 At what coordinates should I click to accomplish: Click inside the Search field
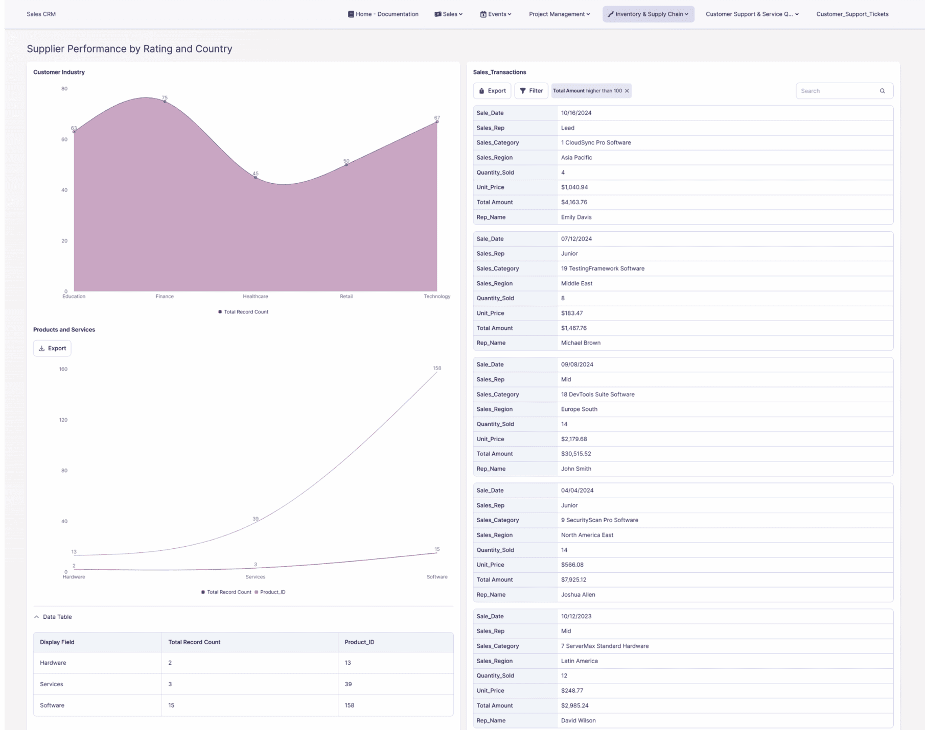pos(838,90)
